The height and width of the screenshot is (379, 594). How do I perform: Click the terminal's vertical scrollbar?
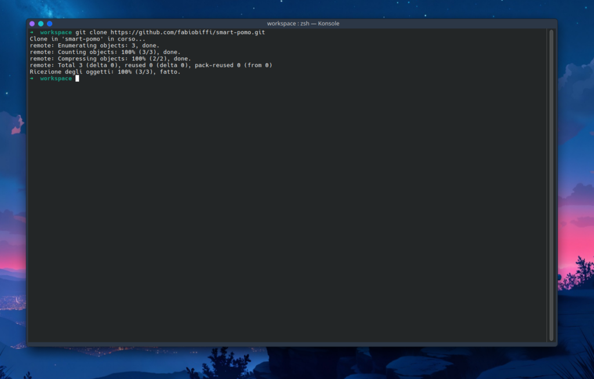pyautogui.click(x=551, y=185)
